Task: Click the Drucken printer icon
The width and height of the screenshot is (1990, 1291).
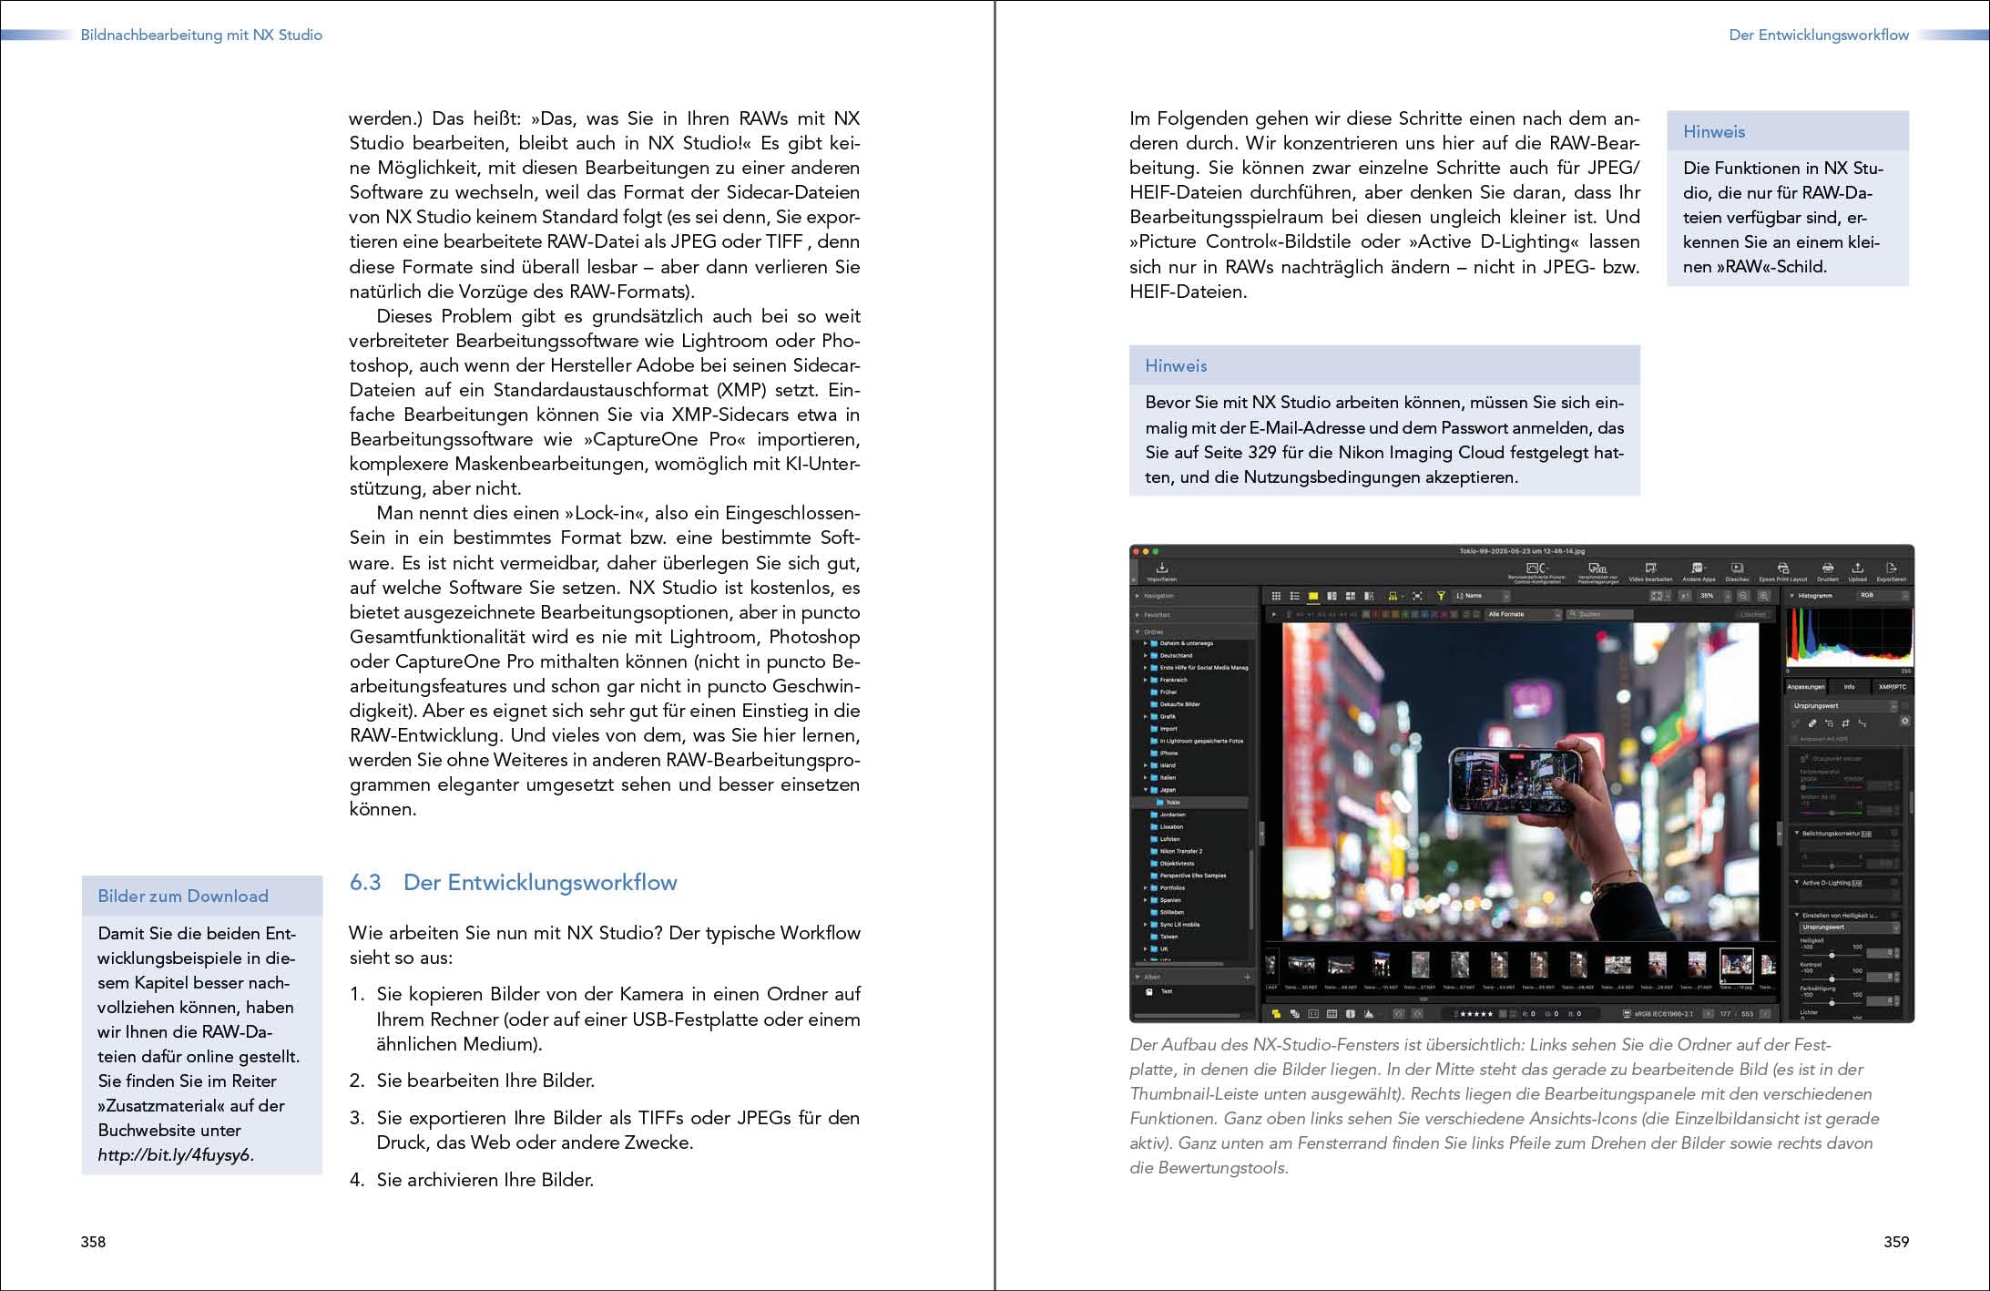Action: coord(1828,568)
